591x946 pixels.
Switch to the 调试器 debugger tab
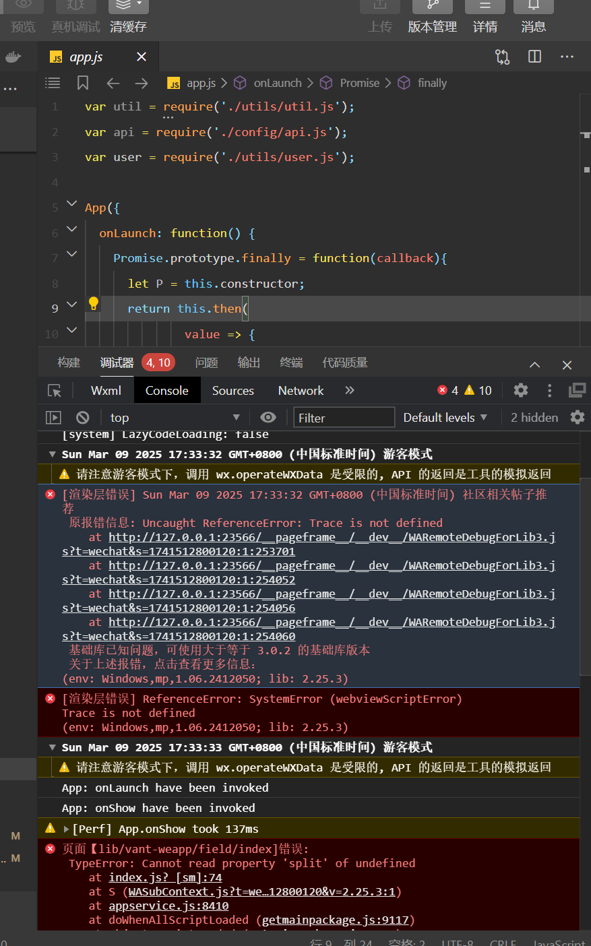(x=117, y=362)
